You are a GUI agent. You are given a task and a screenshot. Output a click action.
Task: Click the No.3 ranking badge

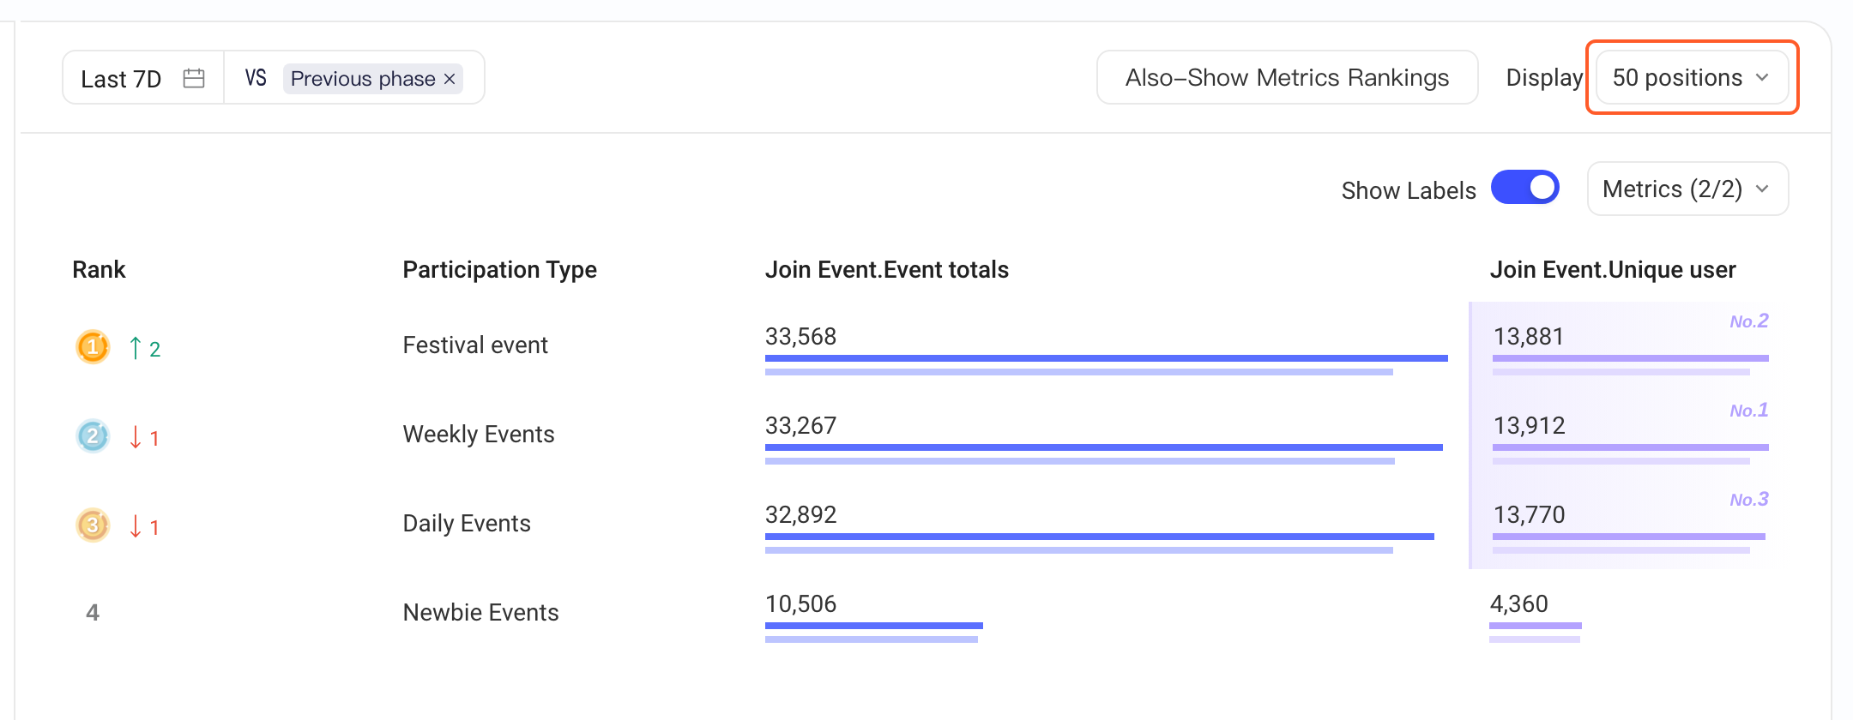(1749, 500)
